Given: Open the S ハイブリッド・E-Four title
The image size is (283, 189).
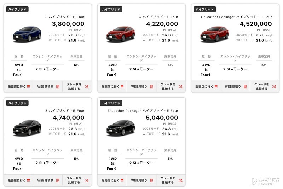Looking at the screenshot, I should pyautogui.click(x=65, y=17).
